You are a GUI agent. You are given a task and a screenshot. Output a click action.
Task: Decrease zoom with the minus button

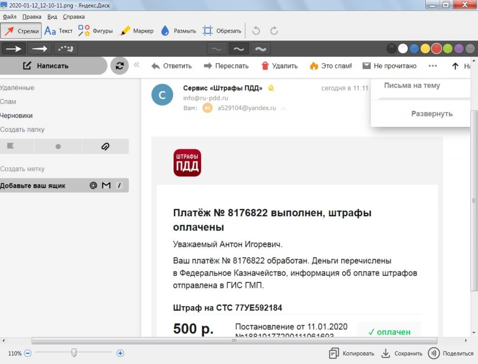pyautogui.click(x=28, y=353)
